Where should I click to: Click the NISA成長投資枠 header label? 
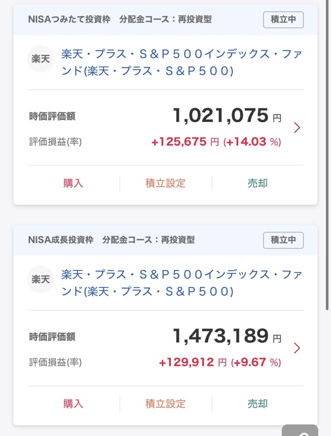pos(60,240)
